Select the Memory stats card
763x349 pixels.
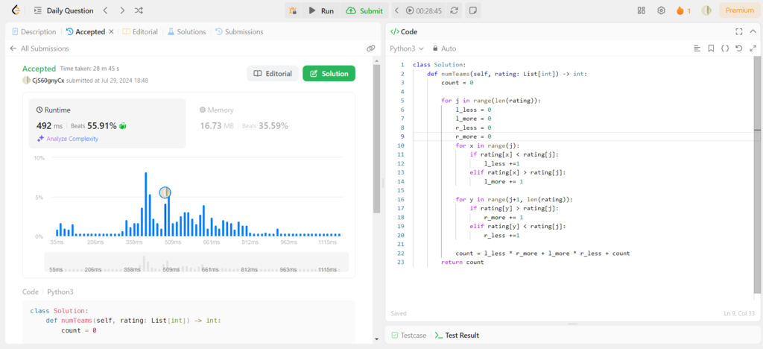coord(271,124)
